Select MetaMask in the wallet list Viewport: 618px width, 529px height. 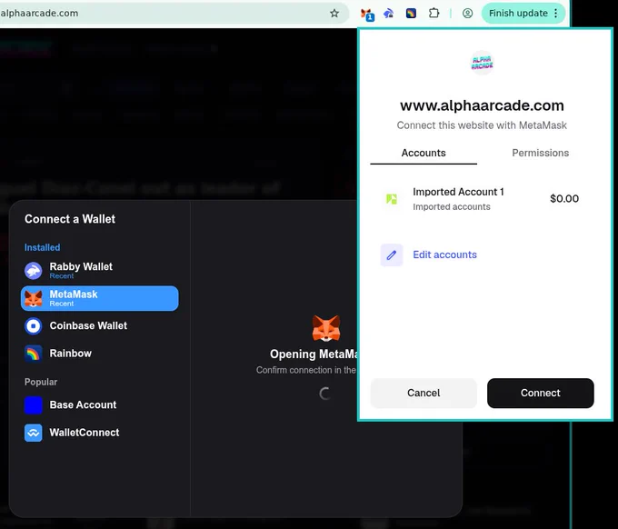click(99, 298)
